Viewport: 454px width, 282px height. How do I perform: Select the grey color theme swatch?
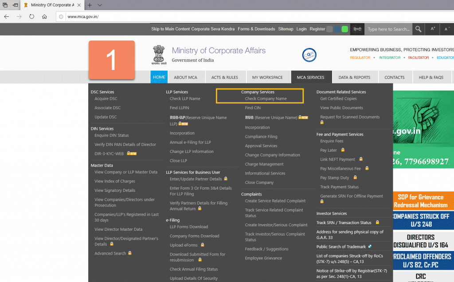[329, 29]
